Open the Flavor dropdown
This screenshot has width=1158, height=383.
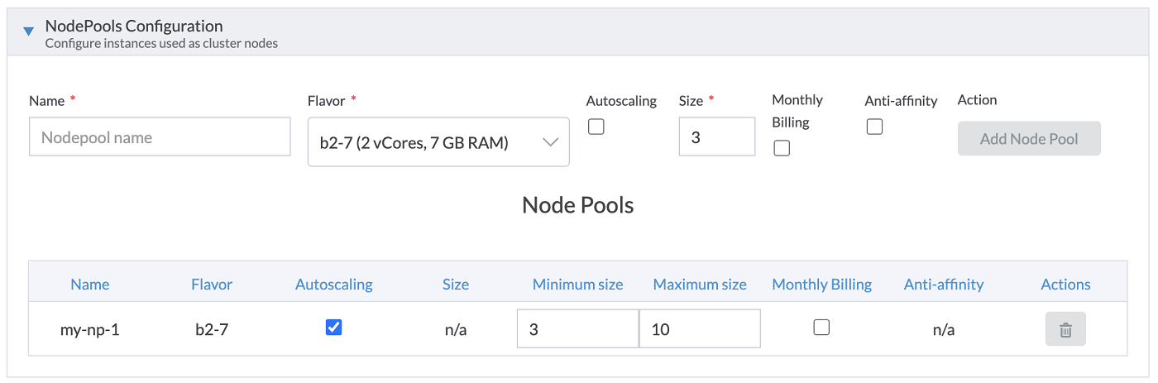[x=438, y=142]
